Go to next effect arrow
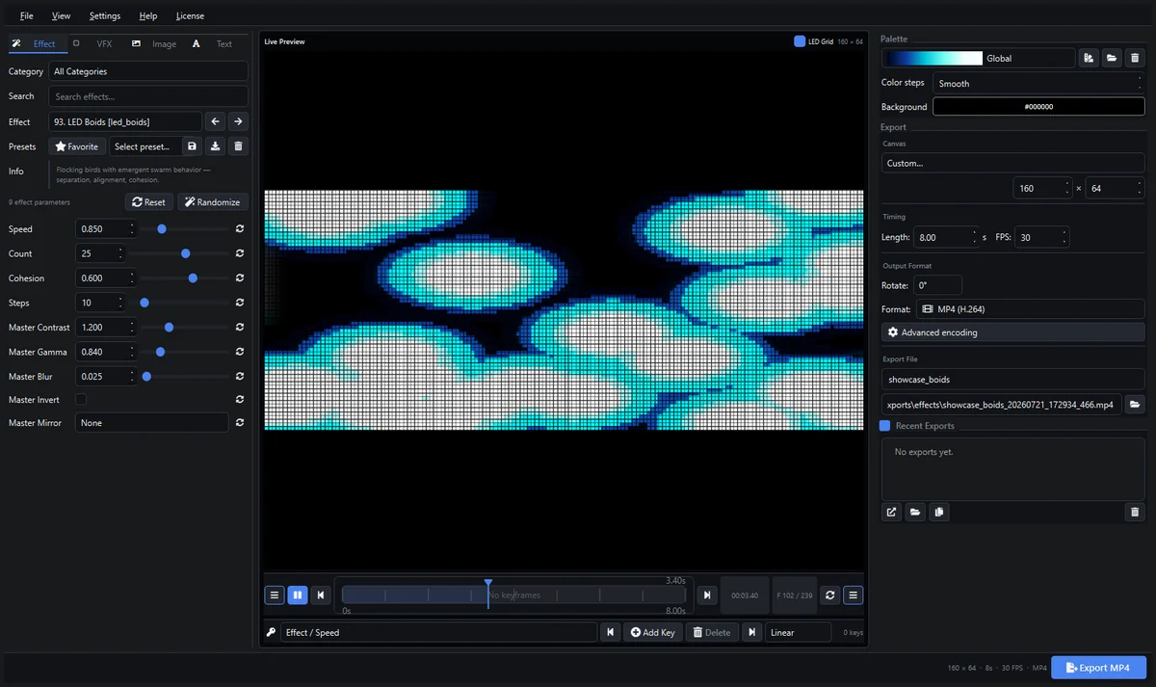The width and height of the screenshot is (1156, 687). coord(238,121)
